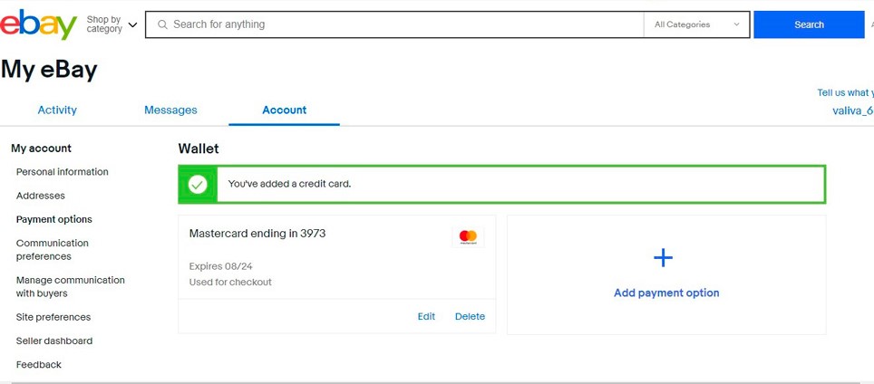Click the Expires 08/24 text
The width and height of the screenshot is (874, 384).
pos(220,266)
